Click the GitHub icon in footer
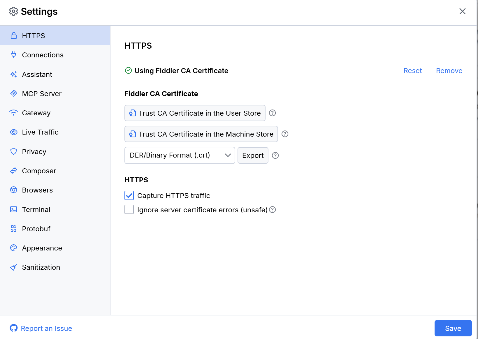478x339 pixels. pos(14,328)
